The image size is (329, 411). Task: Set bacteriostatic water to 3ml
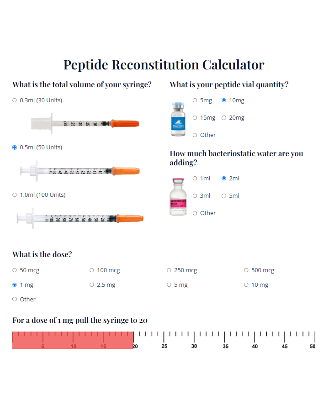pyautogui.click(x=195, y=196)
